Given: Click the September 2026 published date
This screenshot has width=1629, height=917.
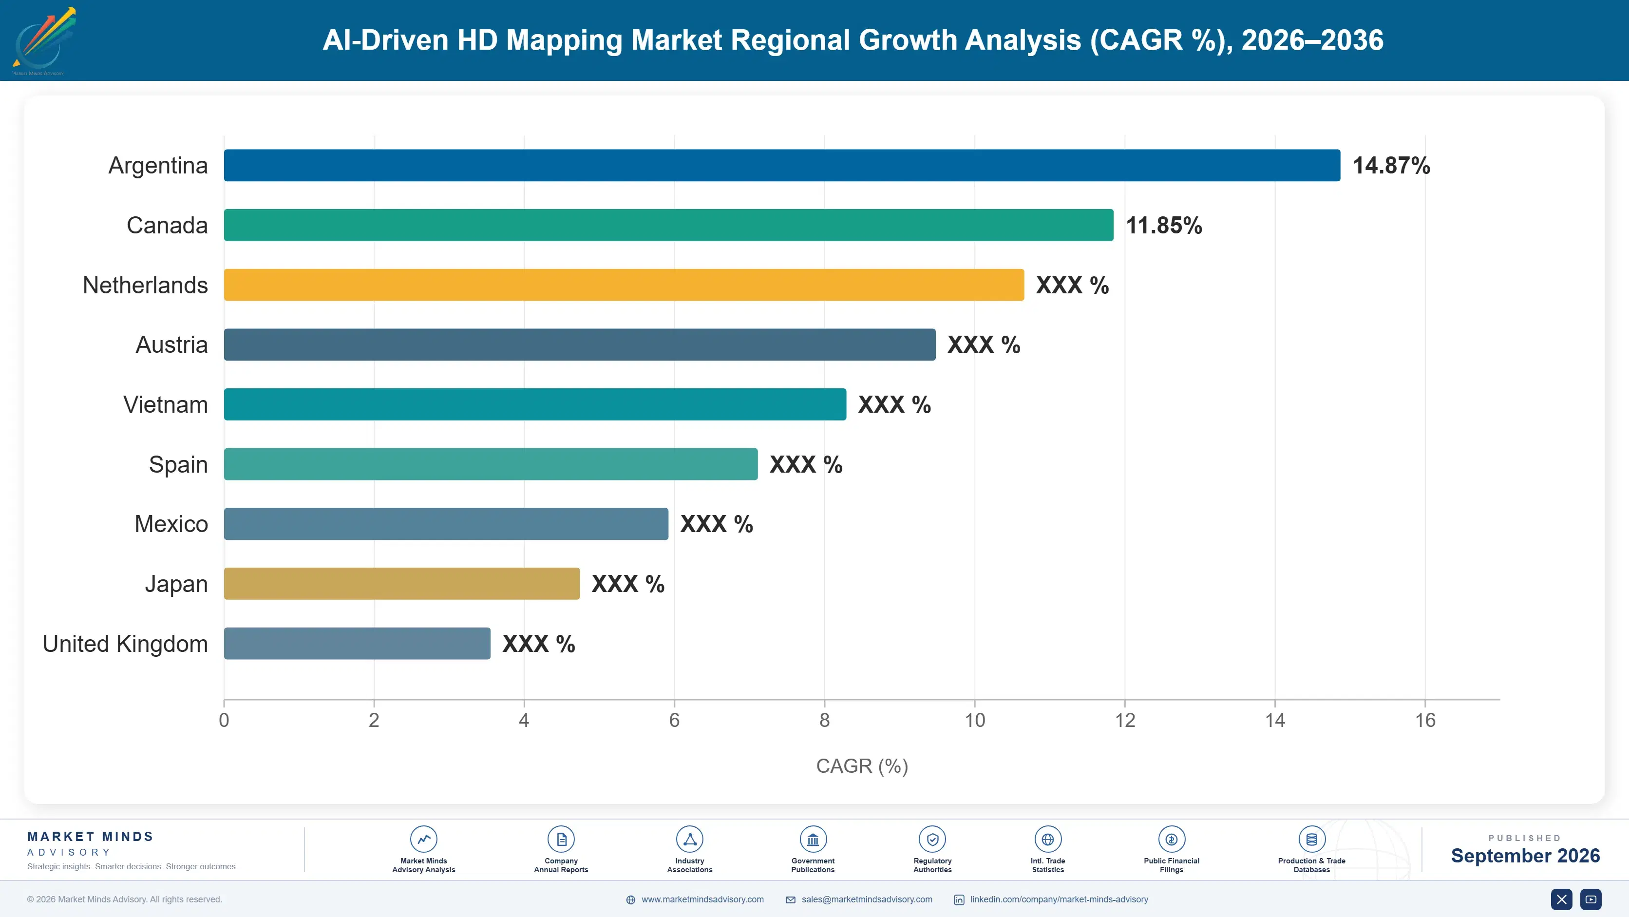Looking at the screenshot, I should [1525, 856].
